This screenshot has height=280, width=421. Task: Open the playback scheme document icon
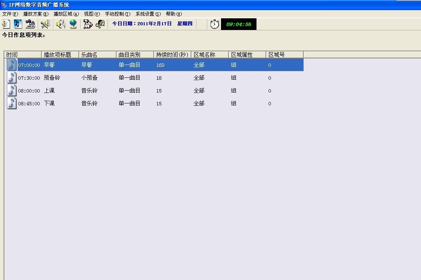(x=6, y=24)
